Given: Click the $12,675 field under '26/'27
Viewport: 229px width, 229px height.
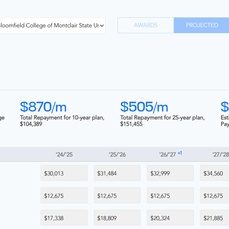Looking at the screenshot, I should coord(170,195).
